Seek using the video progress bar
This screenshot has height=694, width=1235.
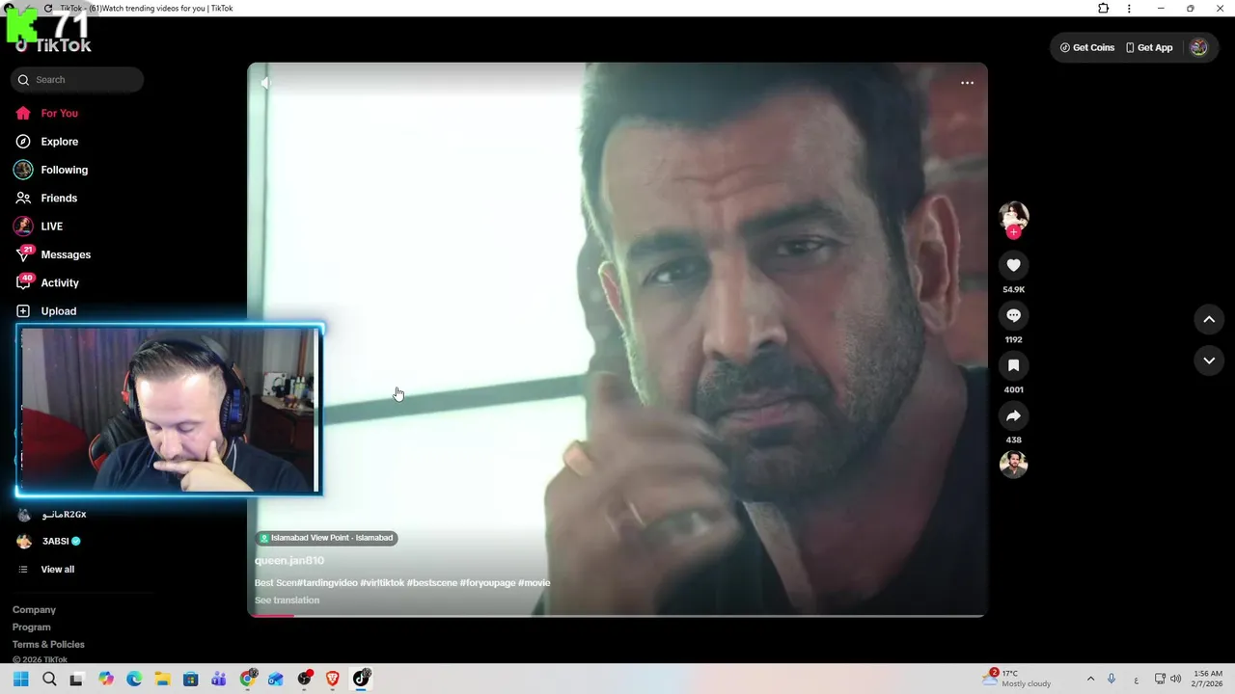(617, 615)
